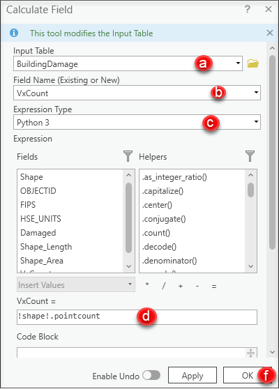Choose .capitalize() helper
The height and width of the screenshot is (389, 279).
(163, 191)
